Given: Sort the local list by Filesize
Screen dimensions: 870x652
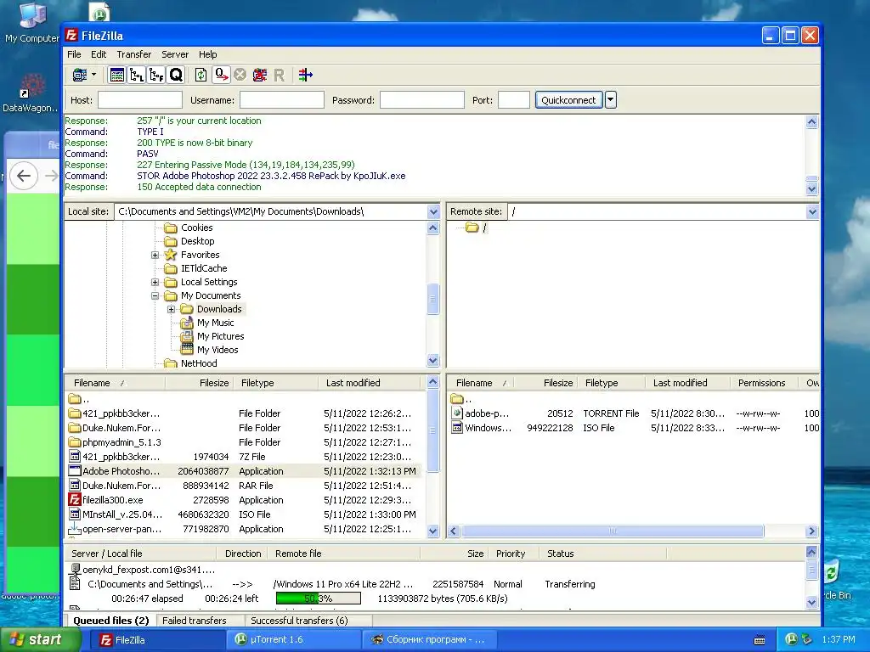Looking at the screenshot, I should tap(199, 383).
